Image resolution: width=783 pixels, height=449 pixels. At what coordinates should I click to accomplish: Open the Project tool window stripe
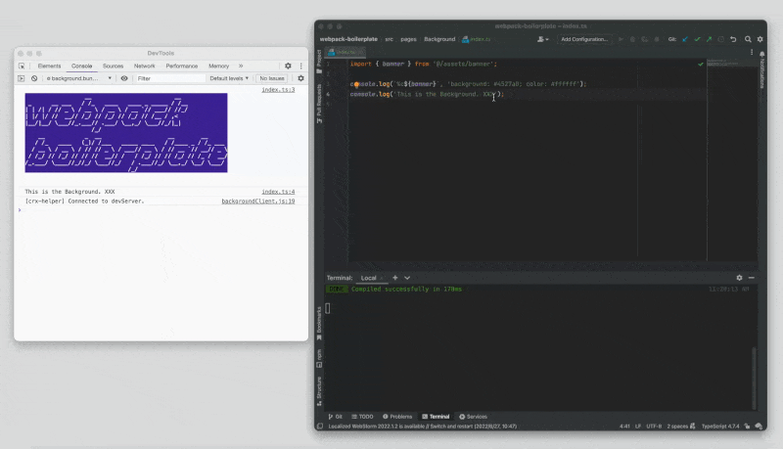pos(319,62)
